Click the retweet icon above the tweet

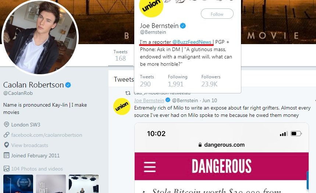click(x=128, y=93)
